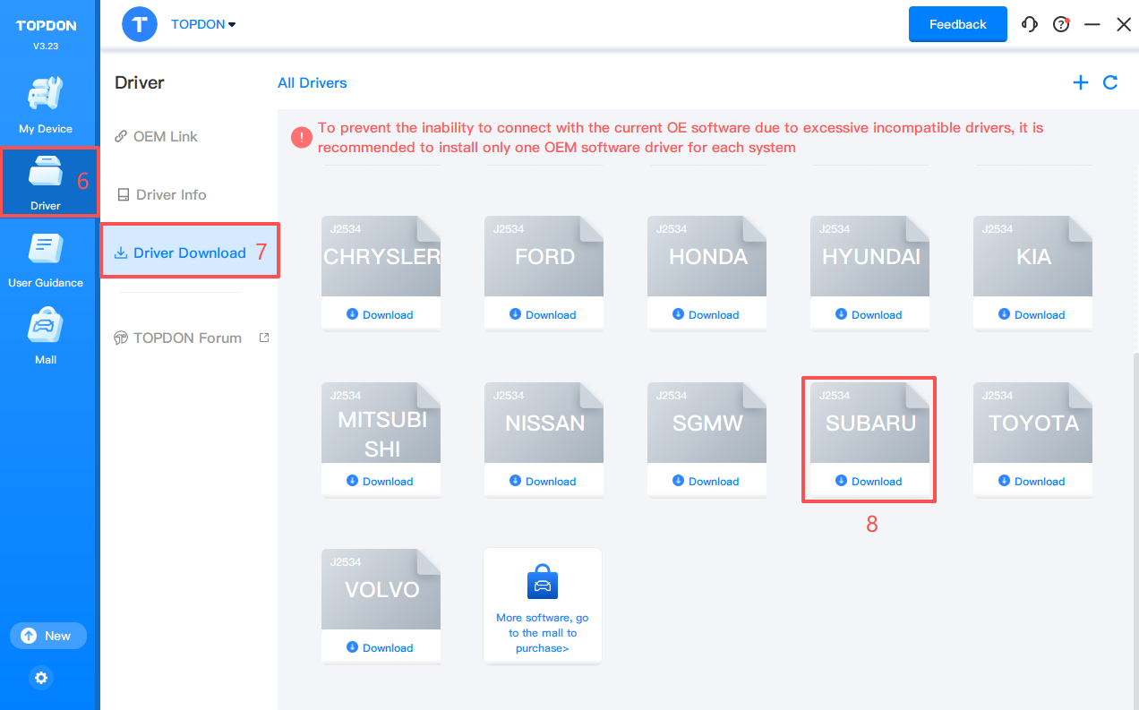Open the help question mark icon
The height and width of the screenshot is (710, 1139).
[1061, 25]
